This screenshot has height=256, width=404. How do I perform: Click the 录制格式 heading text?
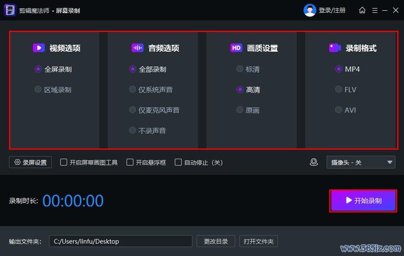click(x=361, y=48)
